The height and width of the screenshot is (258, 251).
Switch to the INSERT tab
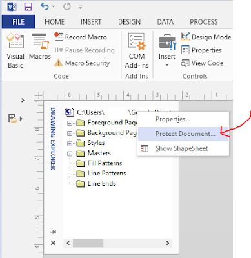click(x=91, y=22)
